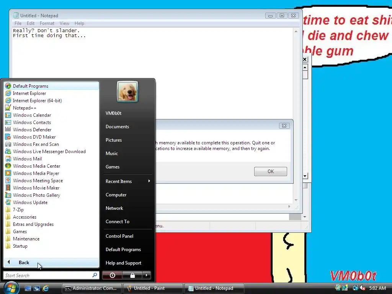The image size is (392, 294).
Task: Close the out-of-memory error dialog
Action: (x=284, y=126)
